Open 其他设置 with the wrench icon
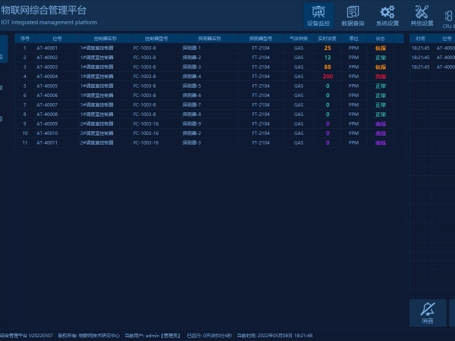This screenshot has height=341, width=455. pos(422,15)
